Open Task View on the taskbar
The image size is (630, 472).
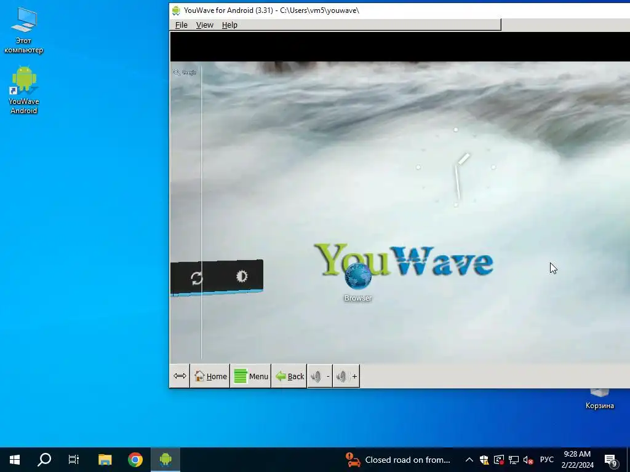click(74, 460)
